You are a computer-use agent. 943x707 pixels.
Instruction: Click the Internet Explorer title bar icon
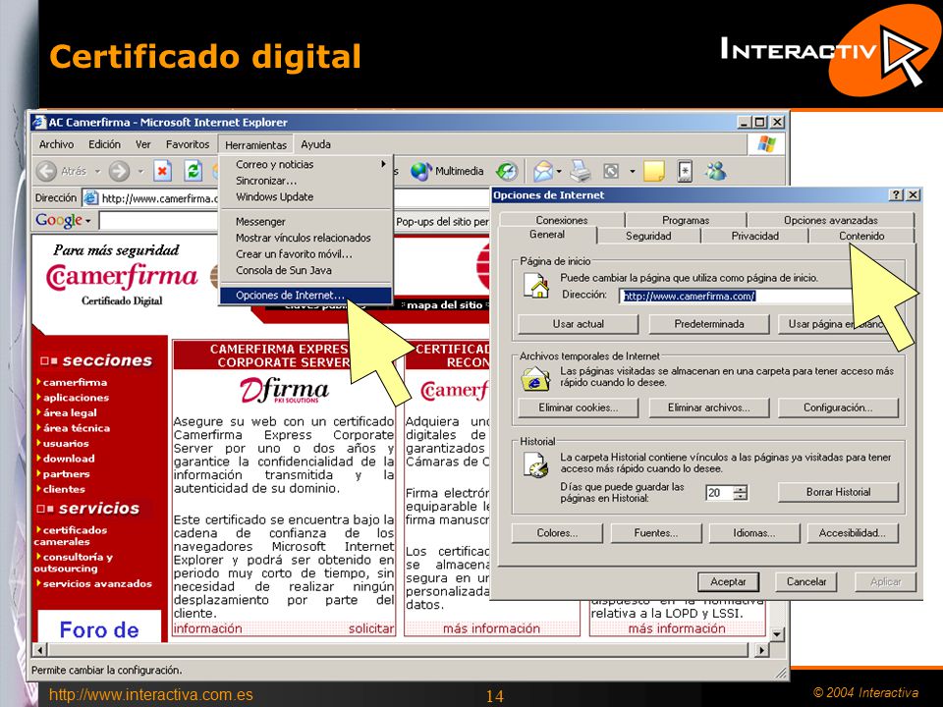tap(39, 122)
